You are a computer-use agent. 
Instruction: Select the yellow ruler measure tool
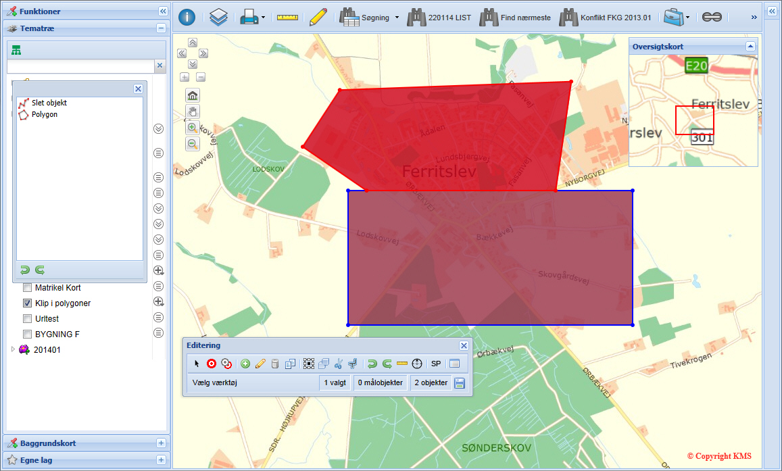[x=287, y=18]
